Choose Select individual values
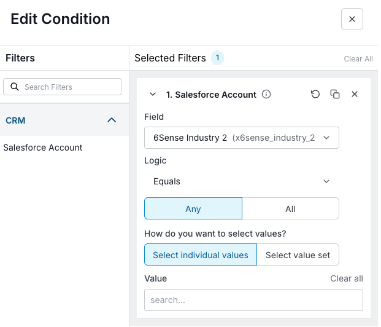The height and width of the screenshot is (327, 381). [x=201, y=254]
